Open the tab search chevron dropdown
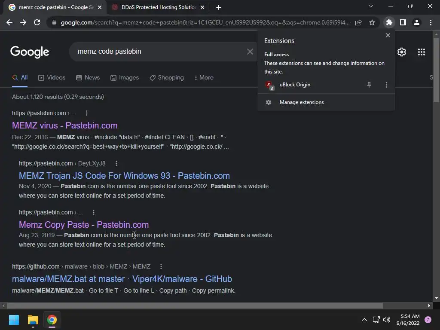440x330 pixels. click(371, 6)
